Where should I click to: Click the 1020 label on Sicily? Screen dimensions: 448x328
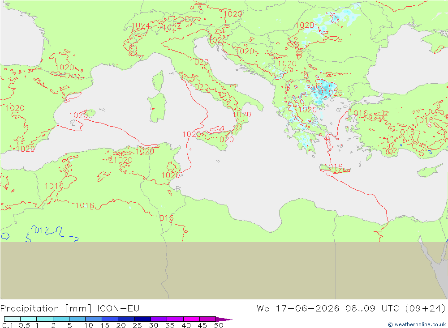pyautogui.click(x=224, y=139)
